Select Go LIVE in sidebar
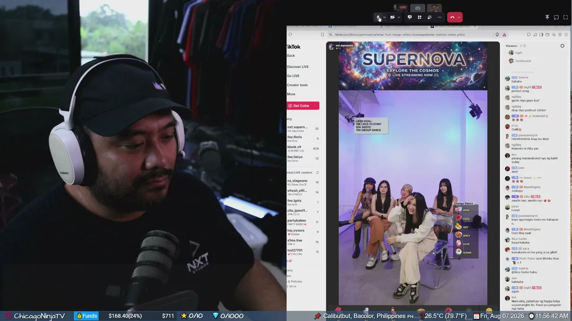 point(293,76)
